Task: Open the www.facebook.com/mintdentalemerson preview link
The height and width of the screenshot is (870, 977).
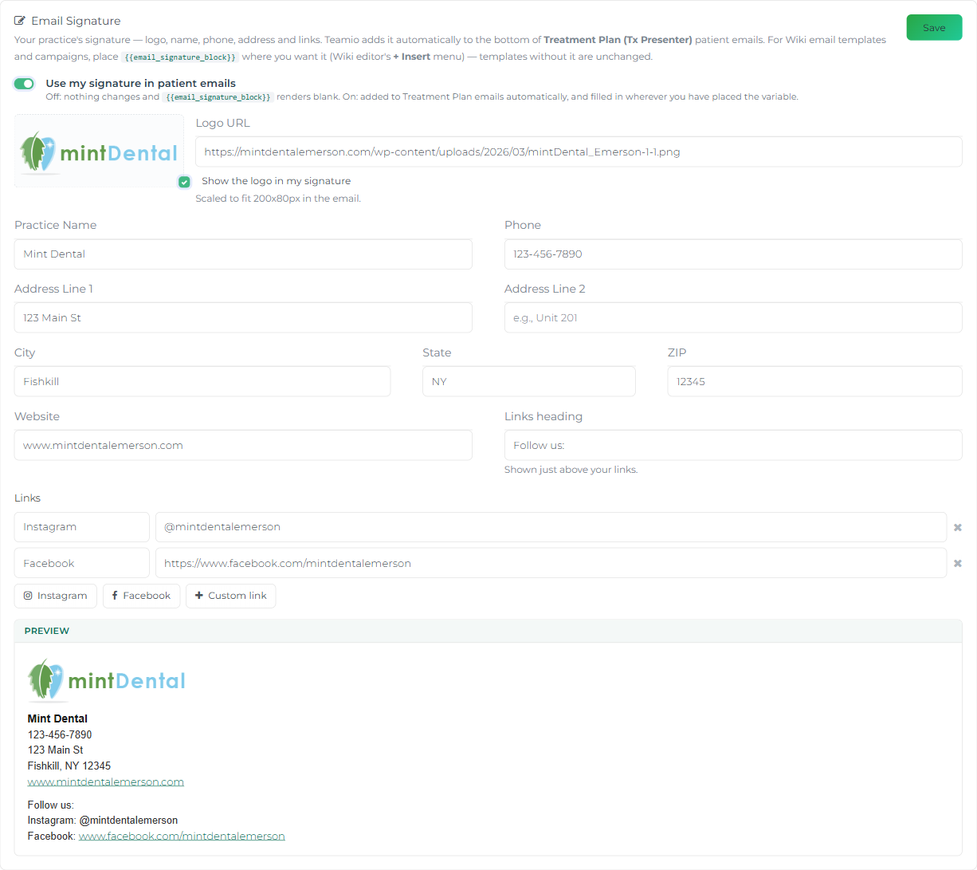Action: click(182, 836)
